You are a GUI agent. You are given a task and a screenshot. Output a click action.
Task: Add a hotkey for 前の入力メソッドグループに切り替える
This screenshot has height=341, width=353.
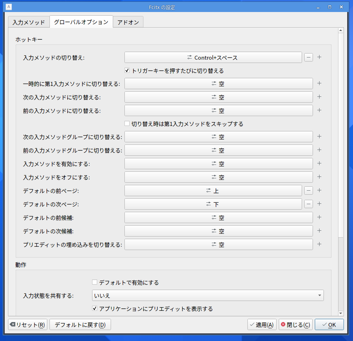(x=319, y=150)
